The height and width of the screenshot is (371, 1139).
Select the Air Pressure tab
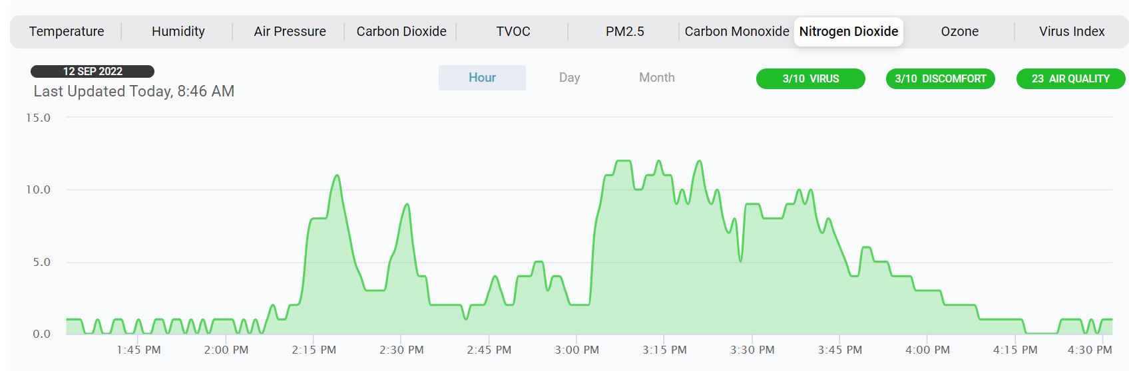pyautogui.click(x=290, y=31)
